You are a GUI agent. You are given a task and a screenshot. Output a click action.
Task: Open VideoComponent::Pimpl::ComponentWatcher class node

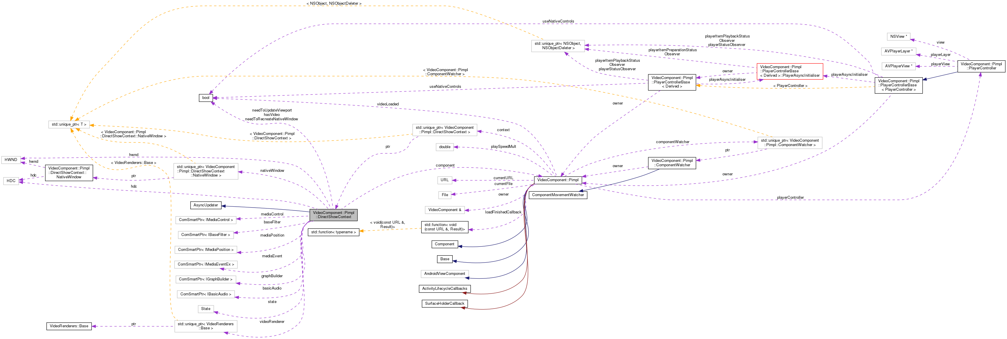[x=672, y=163]
